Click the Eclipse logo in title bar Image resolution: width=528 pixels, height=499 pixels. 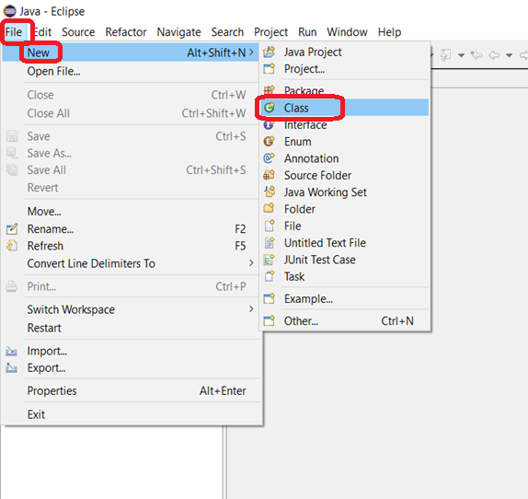(9, 11)
